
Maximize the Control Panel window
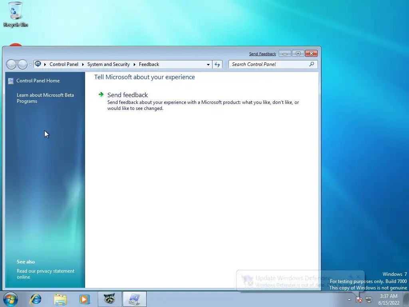tap(298, 54)
